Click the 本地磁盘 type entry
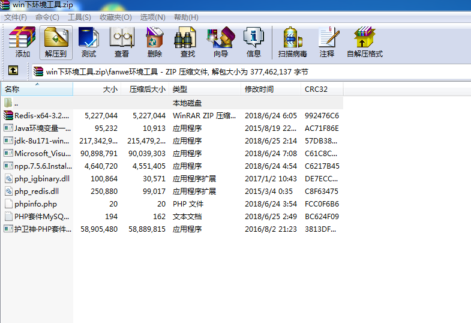The width and height of the screenshot is (471, 323). tap(187, 103)
